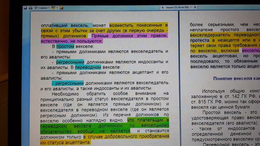Click the yellow note icon in toolbar
The height and width of the screenshot is (146, 260).
61,8
